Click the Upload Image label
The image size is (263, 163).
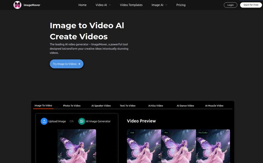pyautogui.click(x=57, y=121)
